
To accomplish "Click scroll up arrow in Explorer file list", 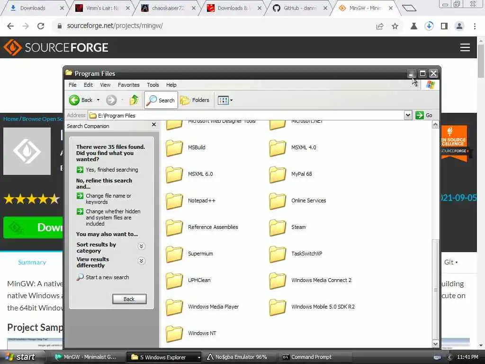I will click(x=436, y=125).
